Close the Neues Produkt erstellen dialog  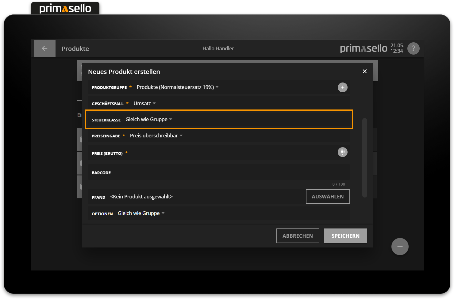364,71
